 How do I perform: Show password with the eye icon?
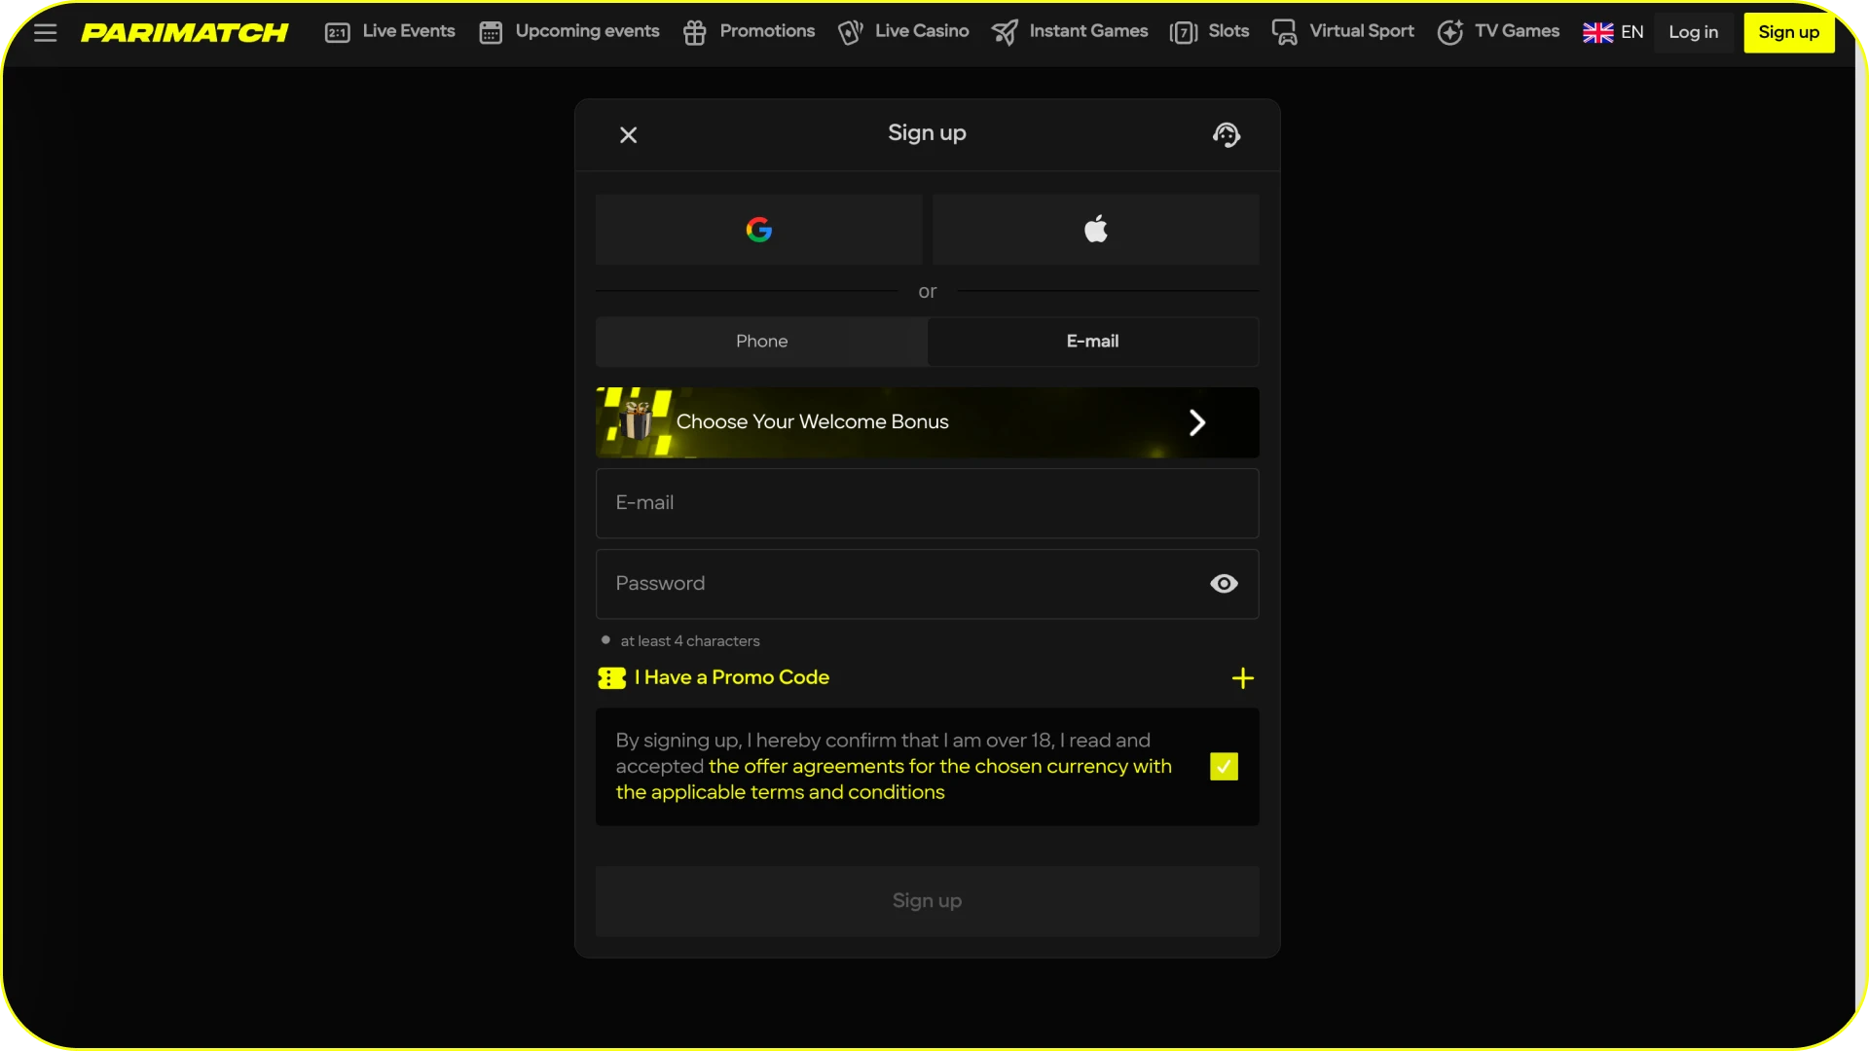click(1224, 584)
